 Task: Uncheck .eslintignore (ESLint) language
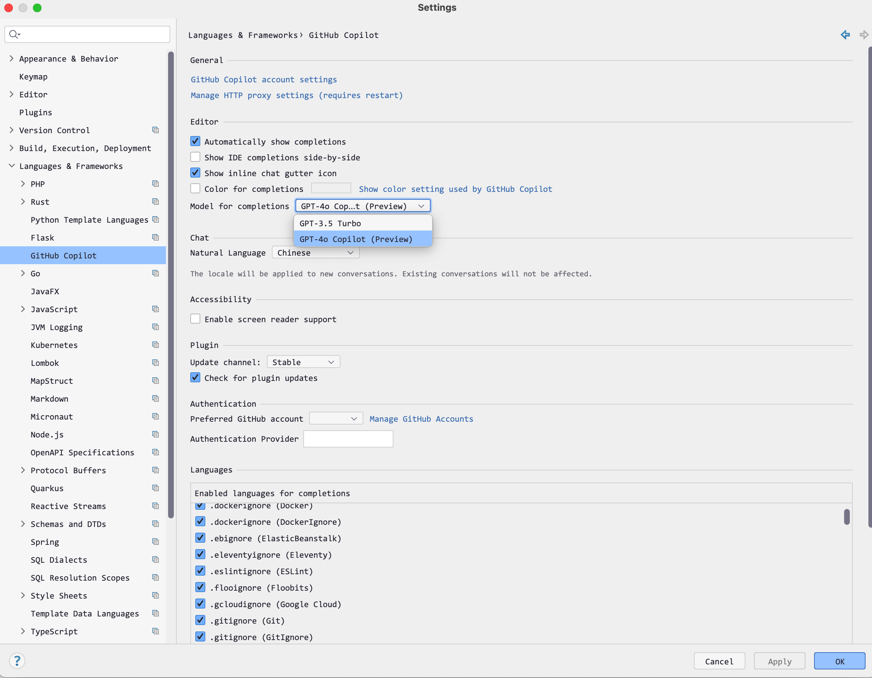pyautogui.click(x=200, y=571)
